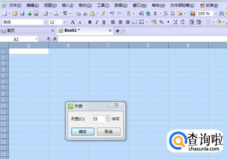Redo the last undone action

(119, 13)
